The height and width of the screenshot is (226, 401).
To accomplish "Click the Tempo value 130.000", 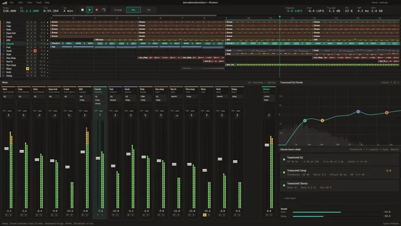I will 9,11.
